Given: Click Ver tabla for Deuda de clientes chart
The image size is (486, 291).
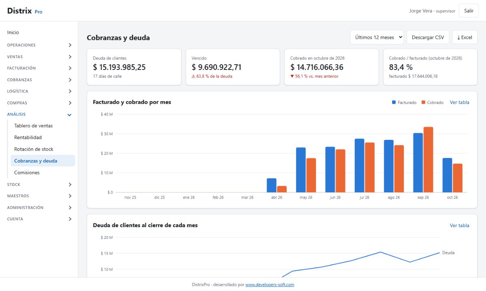Looking at the screenshot, I should coord(460,226).
